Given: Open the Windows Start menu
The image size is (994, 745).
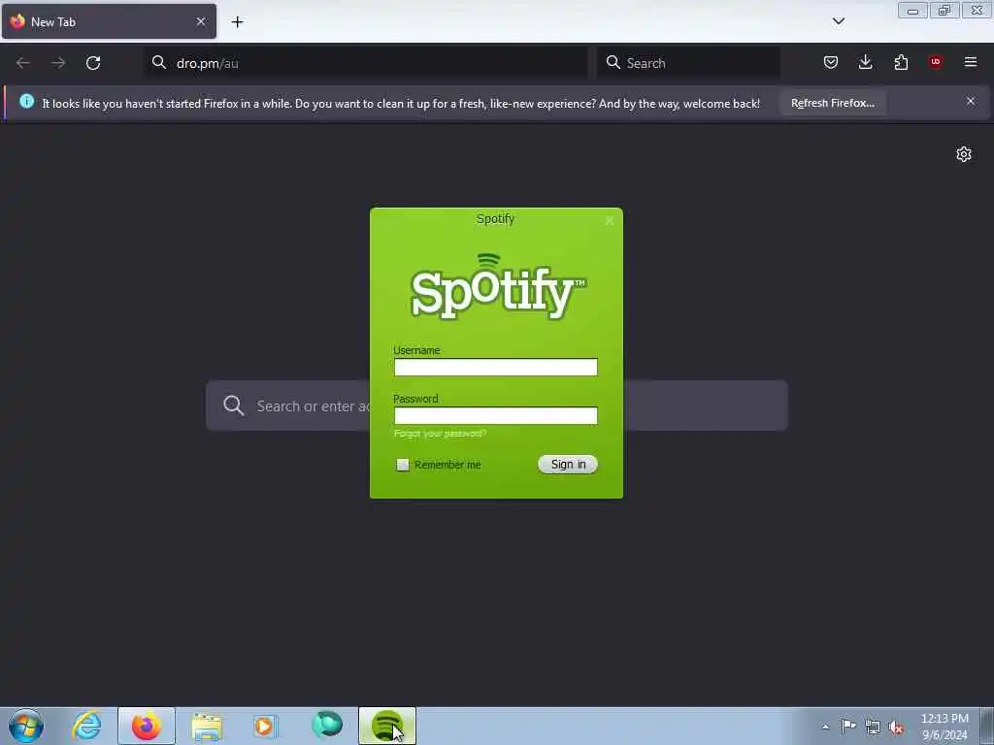Looking at the screenshot, I should (x=26, y=726).
